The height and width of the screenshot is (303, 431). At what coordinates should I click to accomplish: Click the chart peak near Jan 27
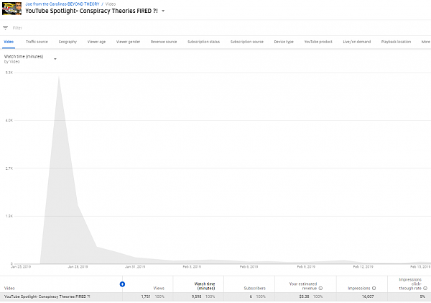(59, 76)
